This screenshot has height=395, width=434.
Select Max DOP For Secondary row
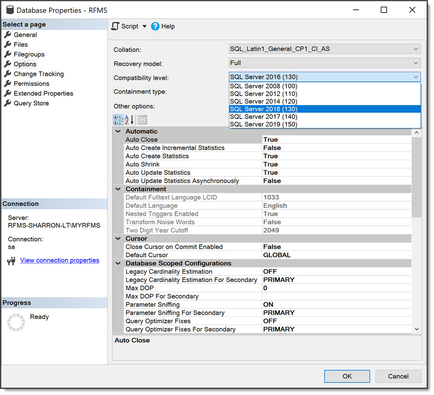click(x=267, y=296)
